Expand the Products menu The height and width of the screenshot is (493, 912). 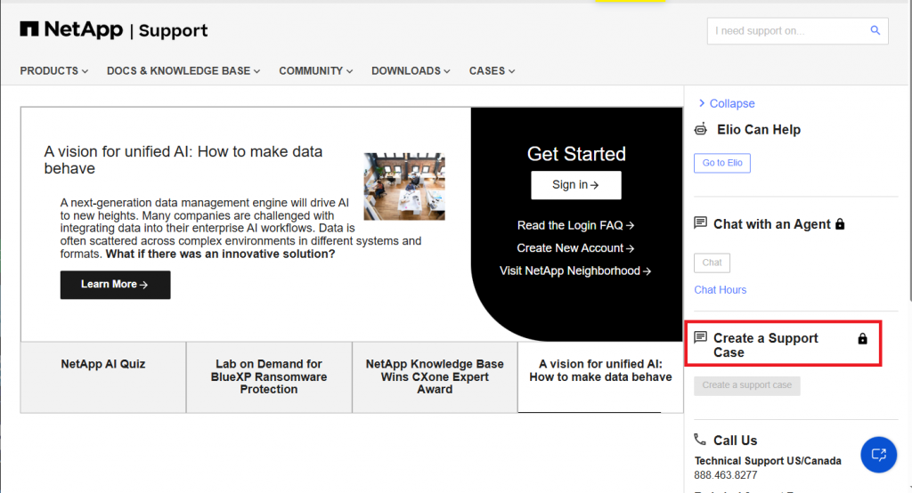(x=54, y=71)
